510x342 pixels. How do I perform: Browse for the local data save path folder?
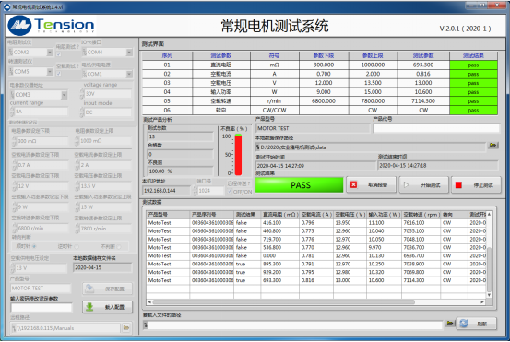point(493,146)
